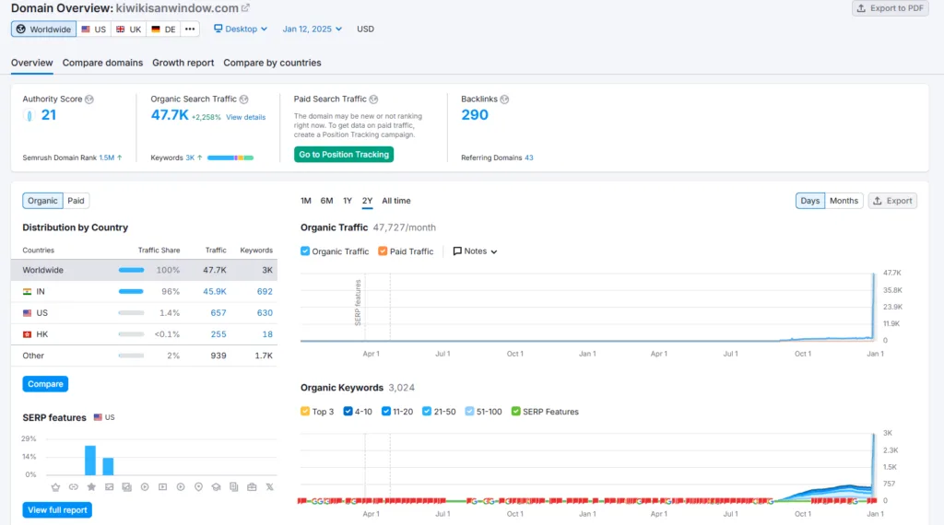The height and width of the screenshot is (525, 944).
Task: Toggle the Organic Traffic checkbox
Action: point(305,251)
